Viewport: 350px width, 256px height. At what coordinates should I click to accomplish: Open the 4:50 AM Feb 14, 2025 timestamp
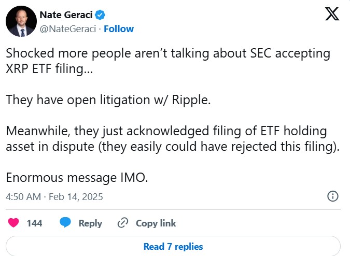tap(54, 197)
